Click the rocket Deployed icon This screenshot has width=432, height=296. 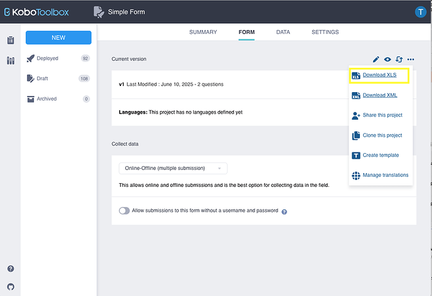coord(31,58)
